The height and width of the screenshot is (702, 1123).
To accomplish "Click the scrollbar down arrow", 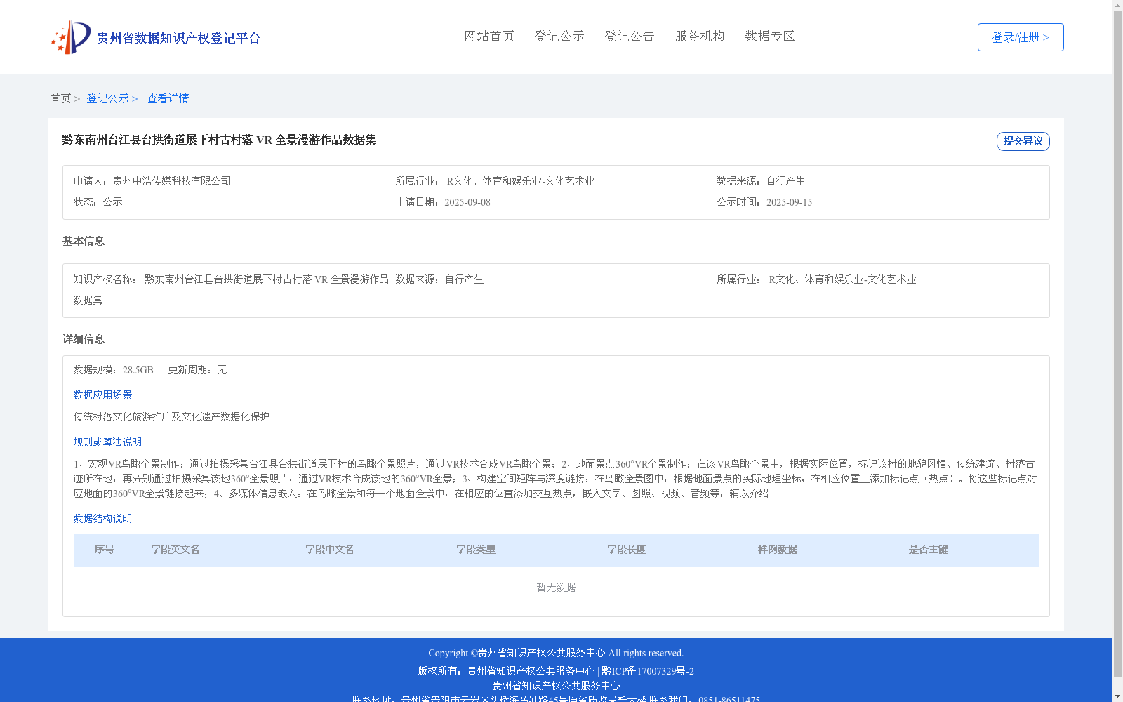I will click(x=1117, y=696).
